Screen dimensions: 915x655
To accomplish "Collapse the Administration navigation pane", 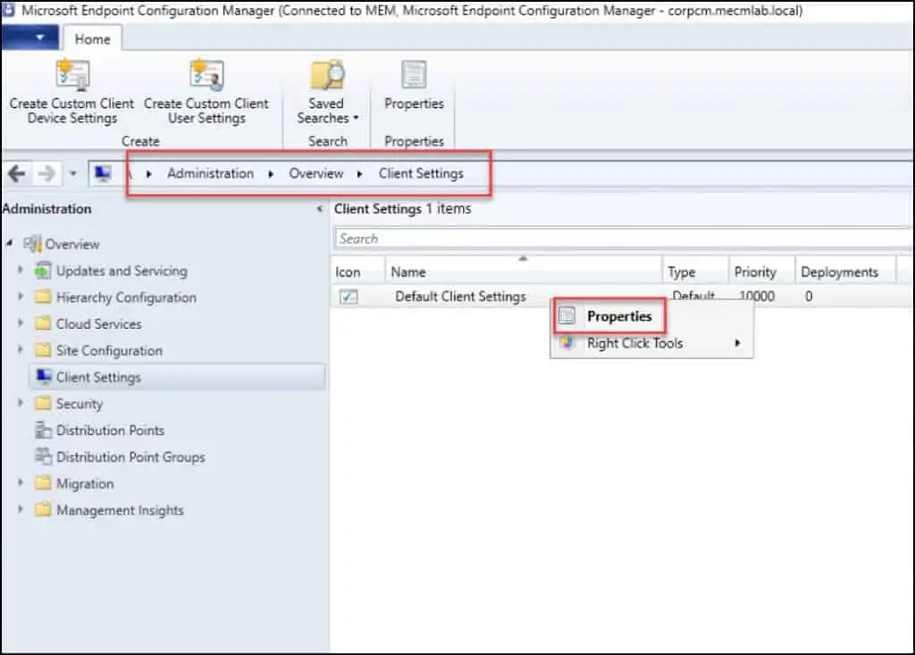I will pos(319,208).
